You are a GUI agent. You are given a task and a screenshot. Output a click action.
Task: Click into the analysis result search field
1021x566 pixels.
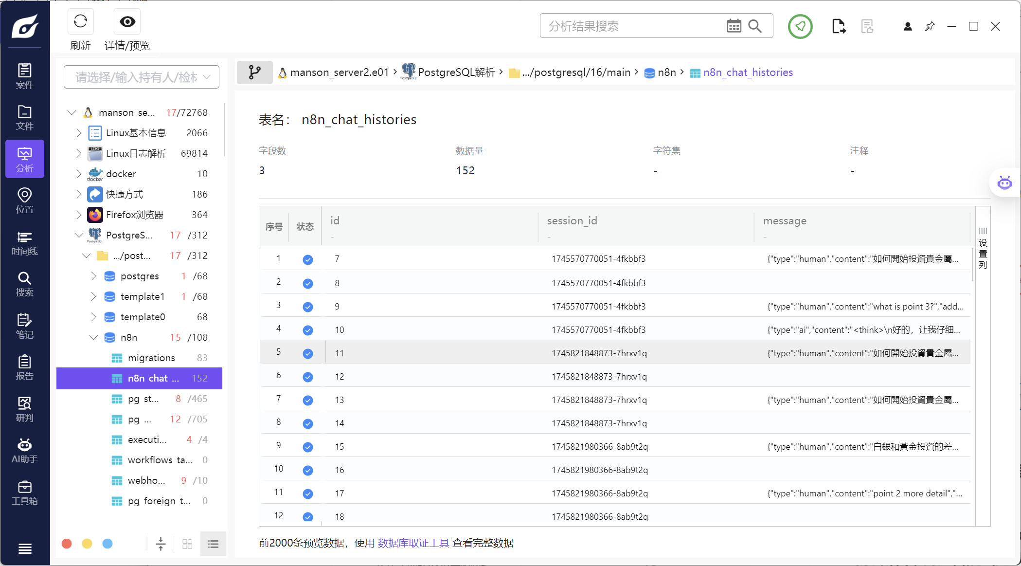[x=632, y=26]
